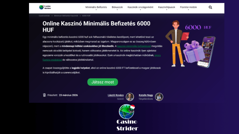This screenshot has width=239, height=134.
Task: Click the green Játssz most button
Action: 103,82
